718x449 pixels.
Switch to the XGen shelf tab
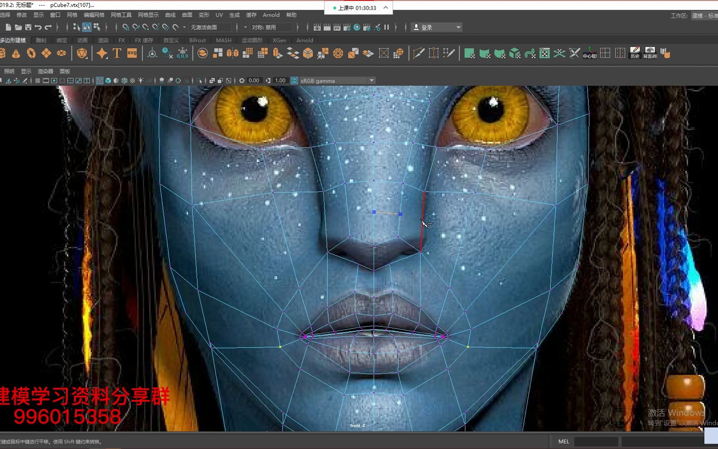pyautogui.click(x=279, y=40)
